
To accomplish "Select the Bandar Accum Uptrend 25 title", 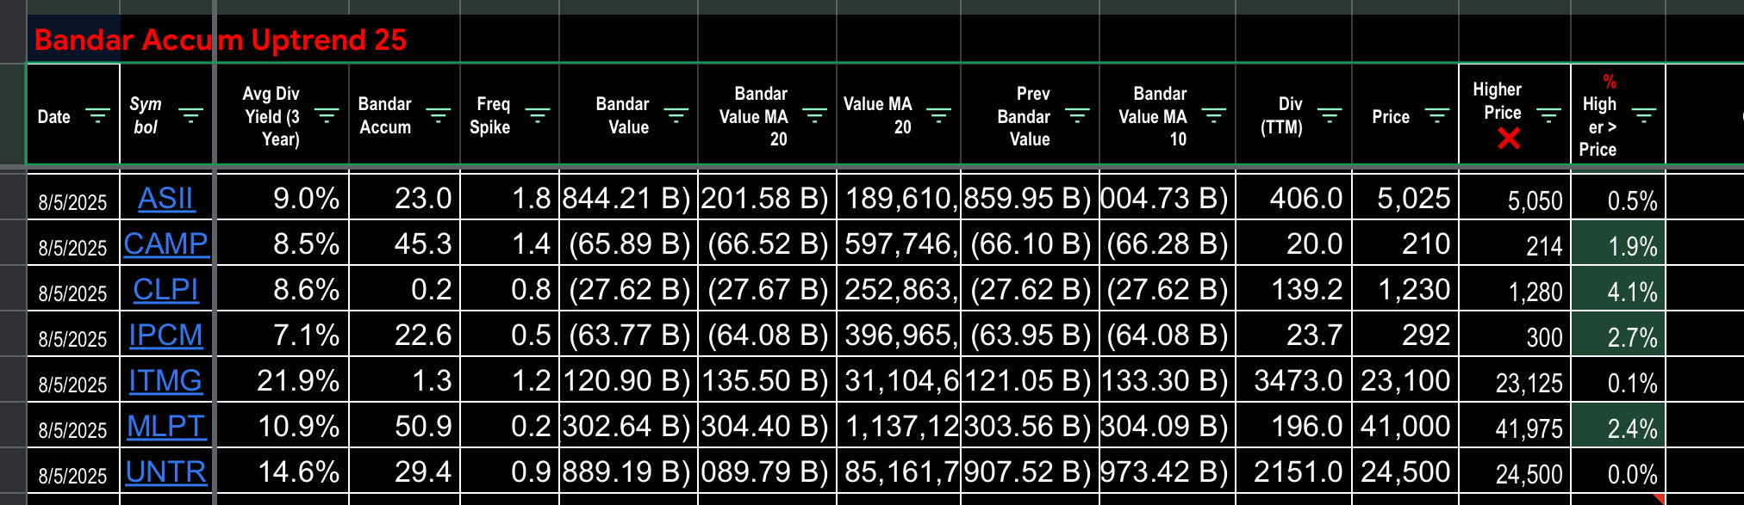I will click(x=221, y=40).
